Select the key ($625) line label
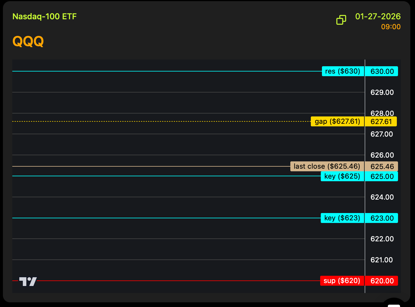 (342, 176)
